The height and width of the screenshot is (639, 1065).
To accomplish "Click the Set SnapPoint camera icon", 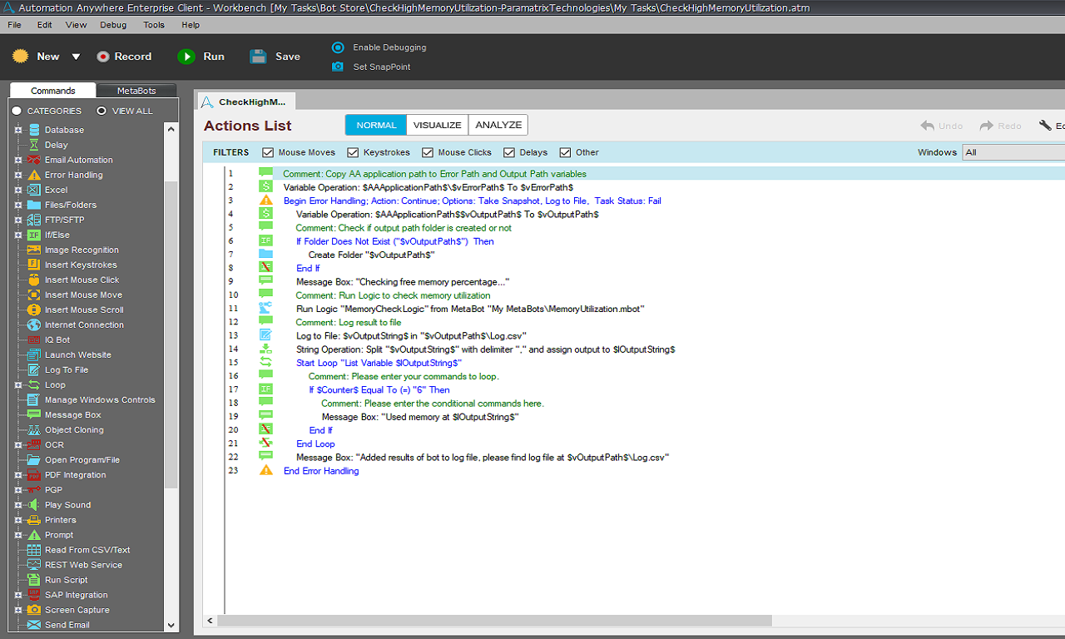I will coord(338,67).
